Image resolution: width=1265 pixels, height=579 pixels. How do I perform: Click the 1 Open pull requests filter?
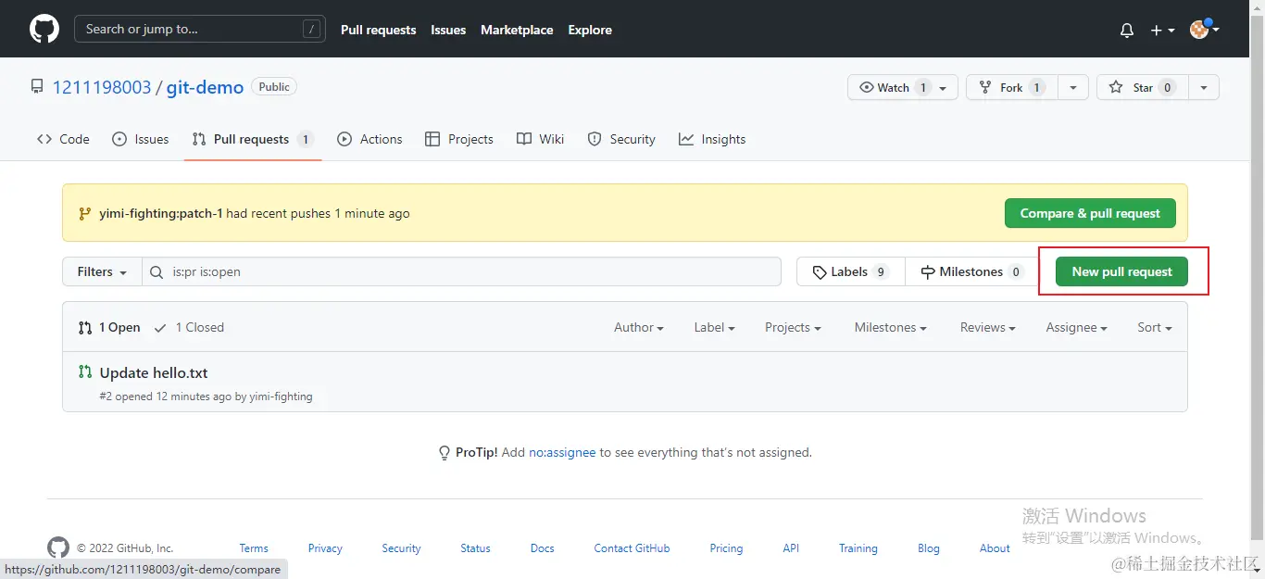click(x=109, y=327)
